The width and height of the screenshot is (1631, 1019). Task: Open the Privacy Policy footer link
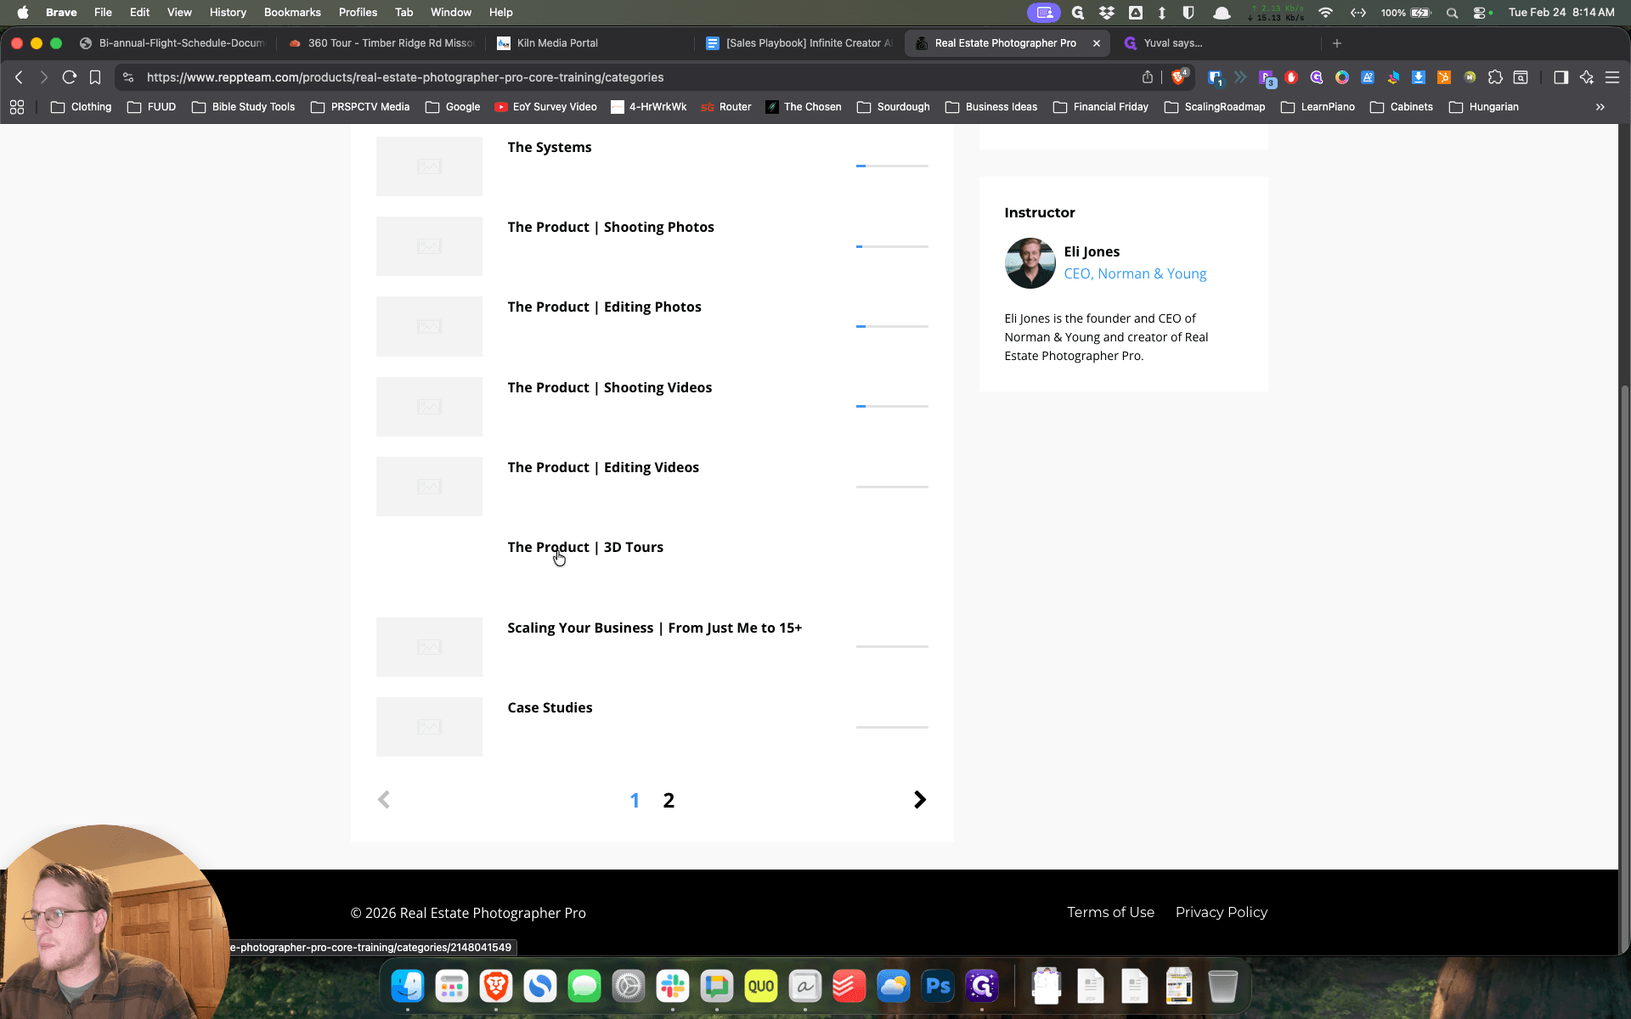coord(1222,912)
